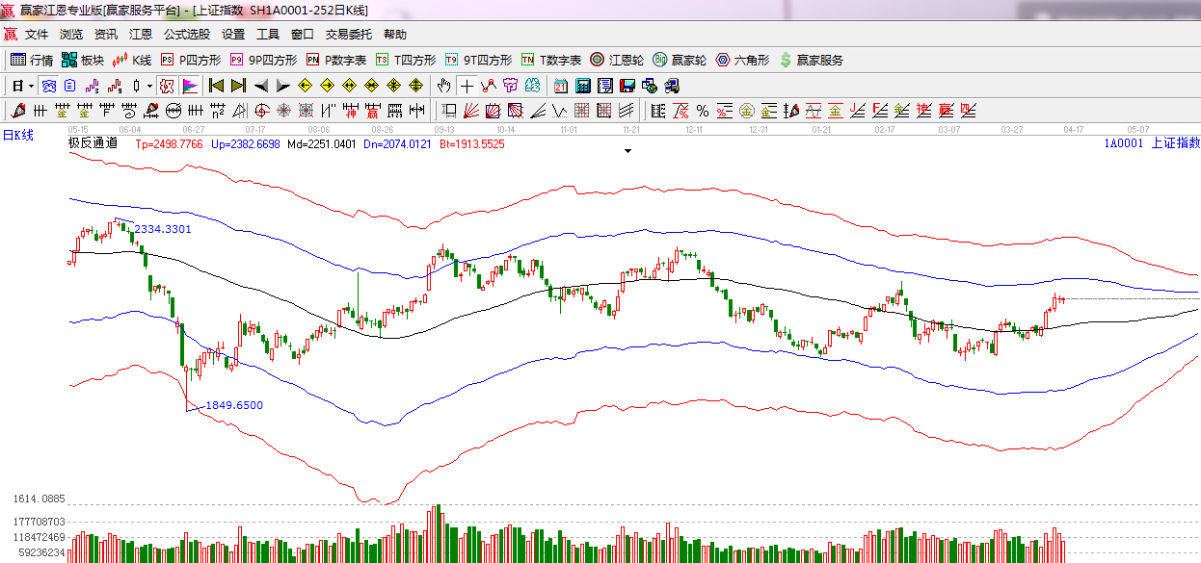Click the calendar icon showing 21
Viewport: 1201px width, 563px height.
point(559,86)
